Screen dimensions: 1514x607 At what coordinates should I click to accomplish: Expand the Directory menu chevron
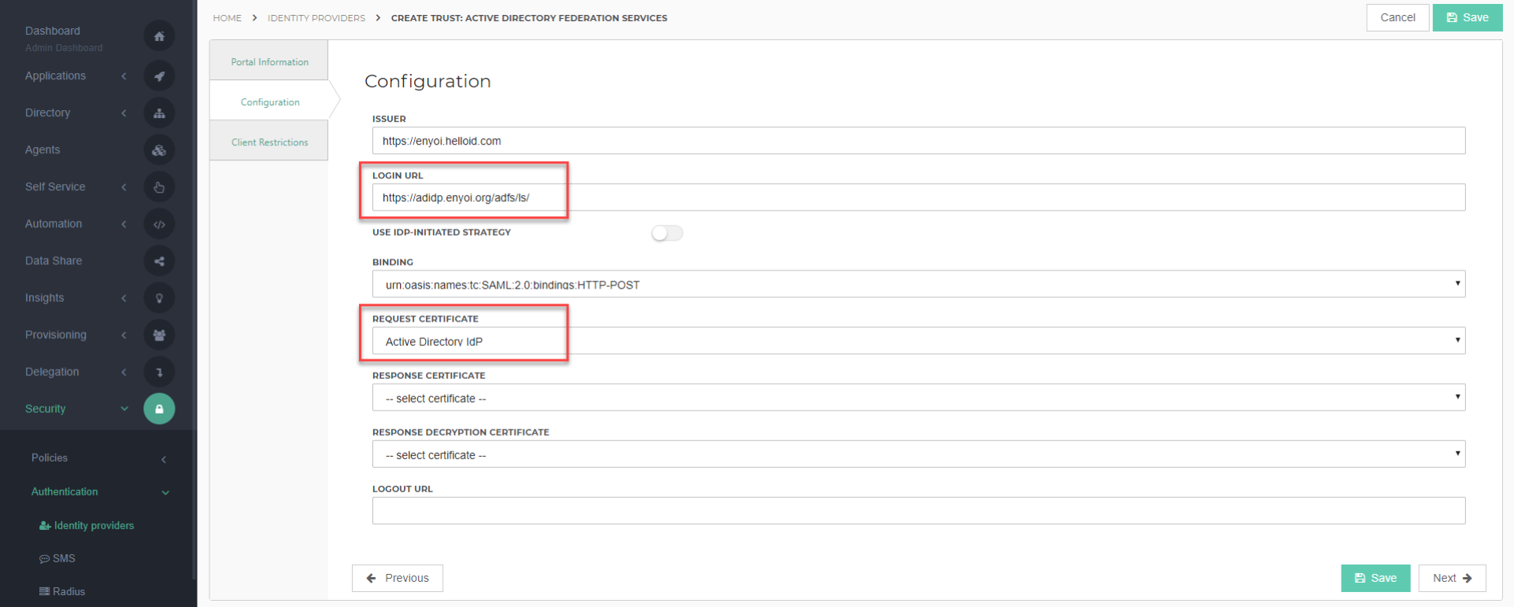pyautogui.click(x=124, y=113)
